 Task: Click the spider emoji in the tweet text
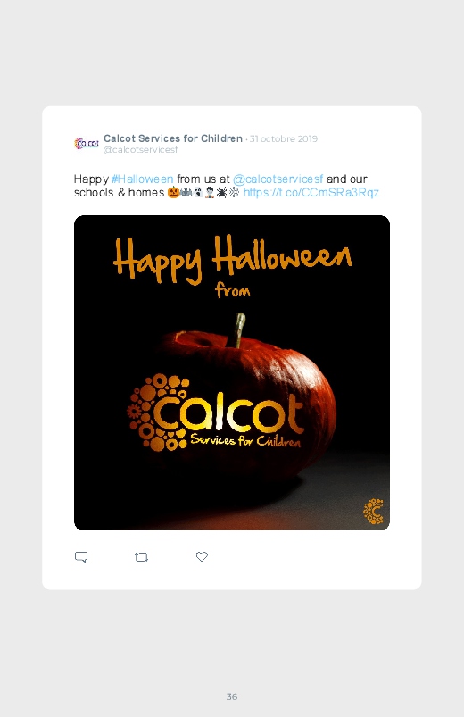click(221, 192)
